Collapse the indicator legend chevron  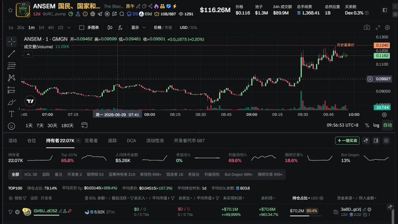(28, 54)
